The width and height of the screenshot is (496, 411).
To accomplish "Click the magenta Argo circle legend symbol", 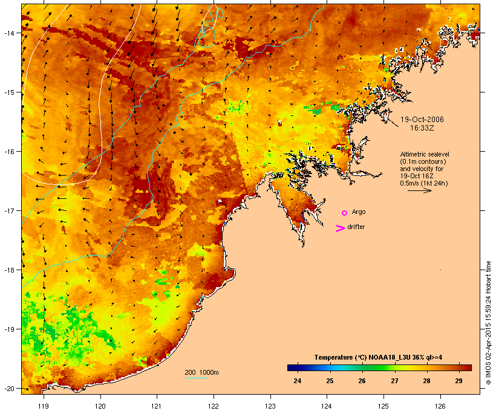I will click(345, 213).
